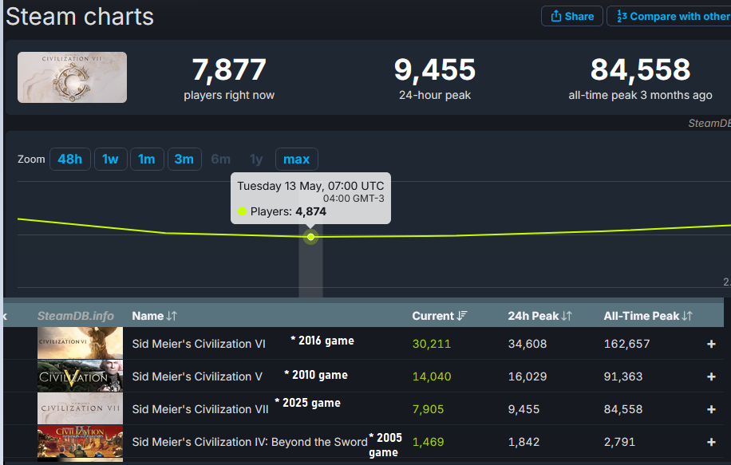
Task: Sort table by Current players column
Action: coord(439,316)
